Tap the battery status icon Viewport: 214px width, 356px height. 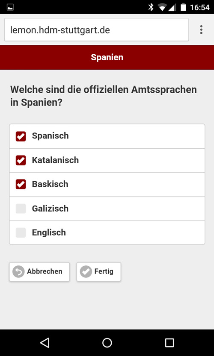[x=183, y=7]
